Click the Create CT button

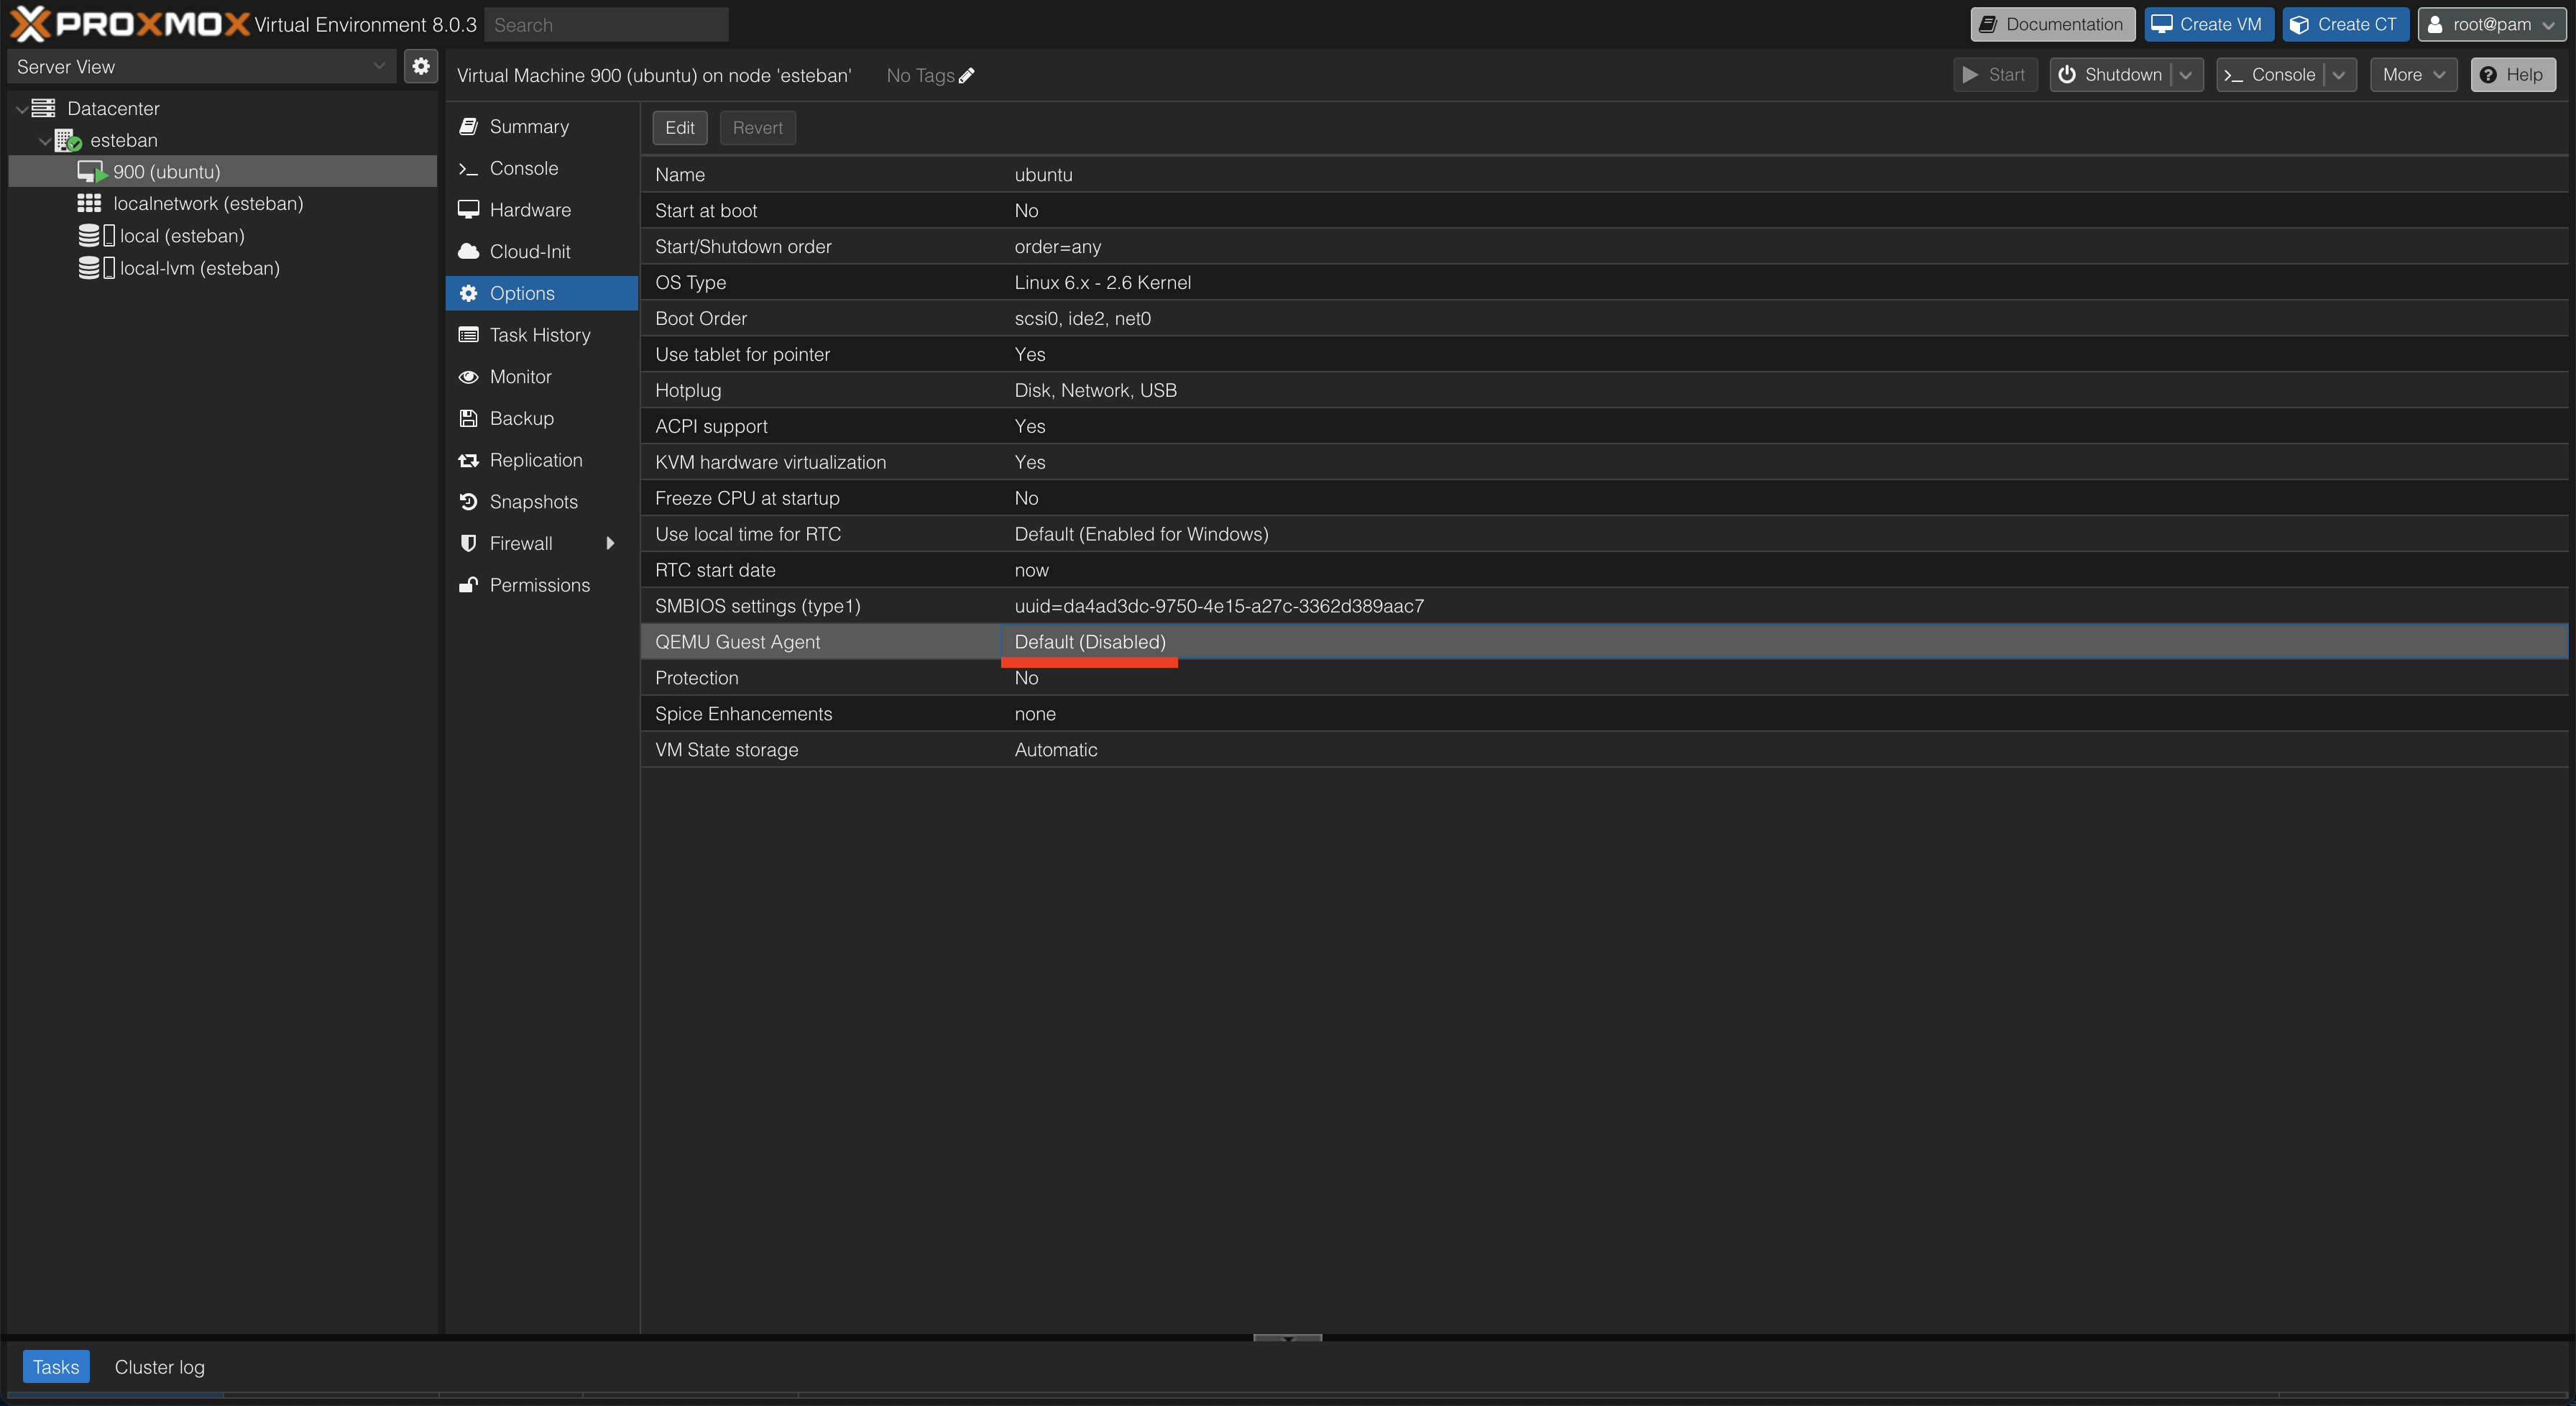tap(2345, 24)
